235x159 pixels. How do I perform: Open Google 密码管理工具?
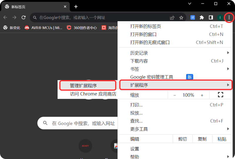175,77
